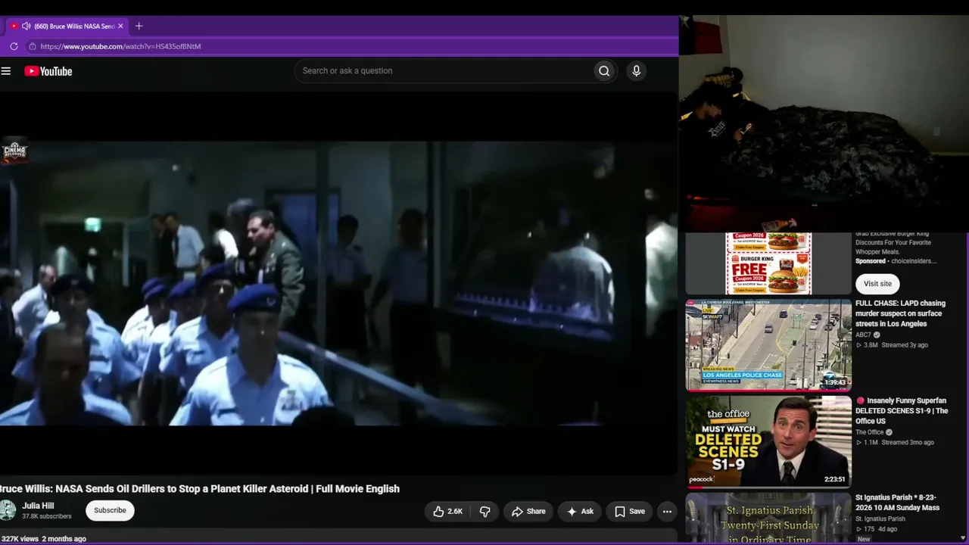Image resolution: width=969 pixels, height=545 pixels.
Task: Visit site for the Burger King ad
Action: pyautogui.click(x=877, y=284)
